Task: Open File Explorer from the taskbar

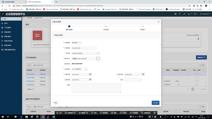Action: click(x=26, y=117)
